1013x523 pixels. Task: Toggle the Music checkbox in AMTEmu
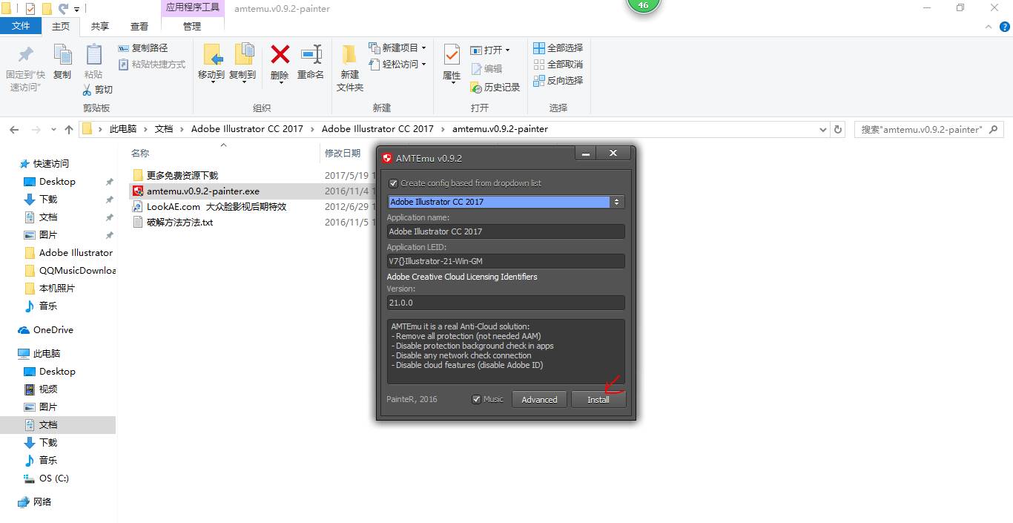(476, 399)
